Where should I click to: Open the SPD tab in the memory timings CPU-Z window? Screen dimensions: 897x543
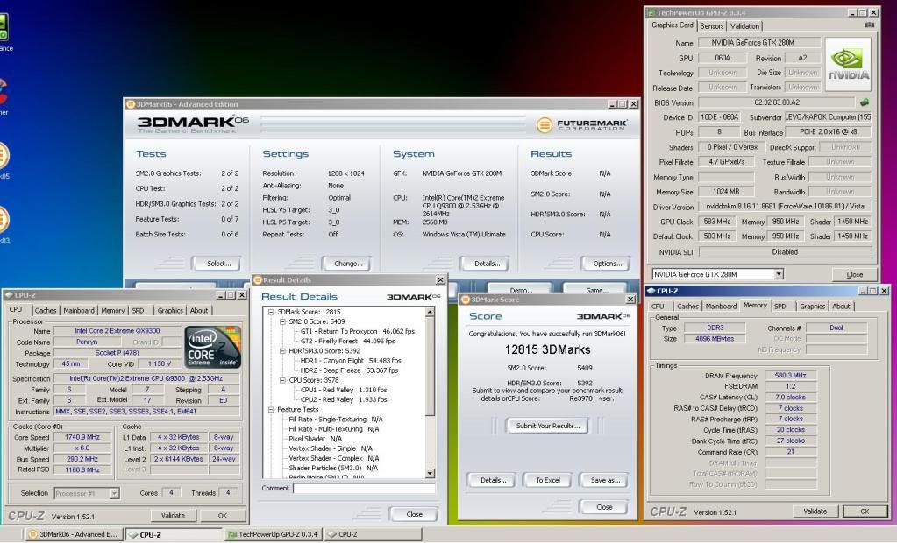(780, 307)
